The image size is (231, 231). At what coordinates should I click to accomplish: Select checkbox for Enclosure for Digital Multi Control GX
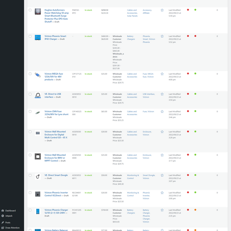[x=30, y=132]
